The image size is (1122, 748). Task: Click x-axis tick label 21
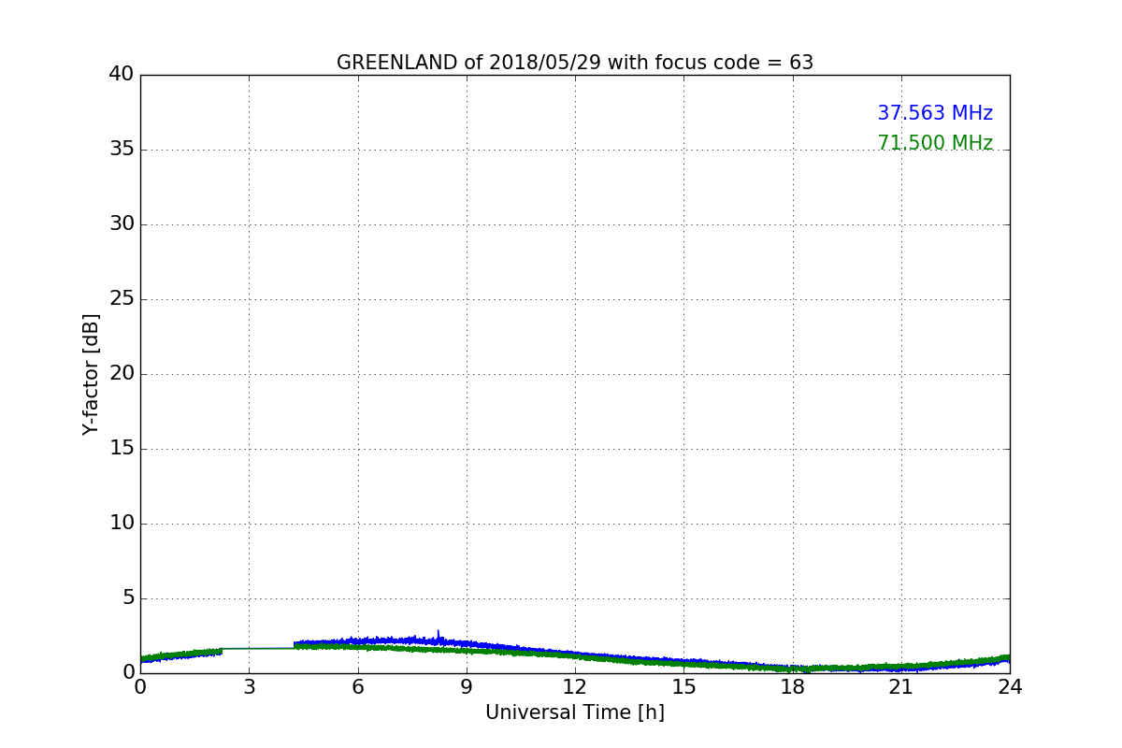coord(901,687)
